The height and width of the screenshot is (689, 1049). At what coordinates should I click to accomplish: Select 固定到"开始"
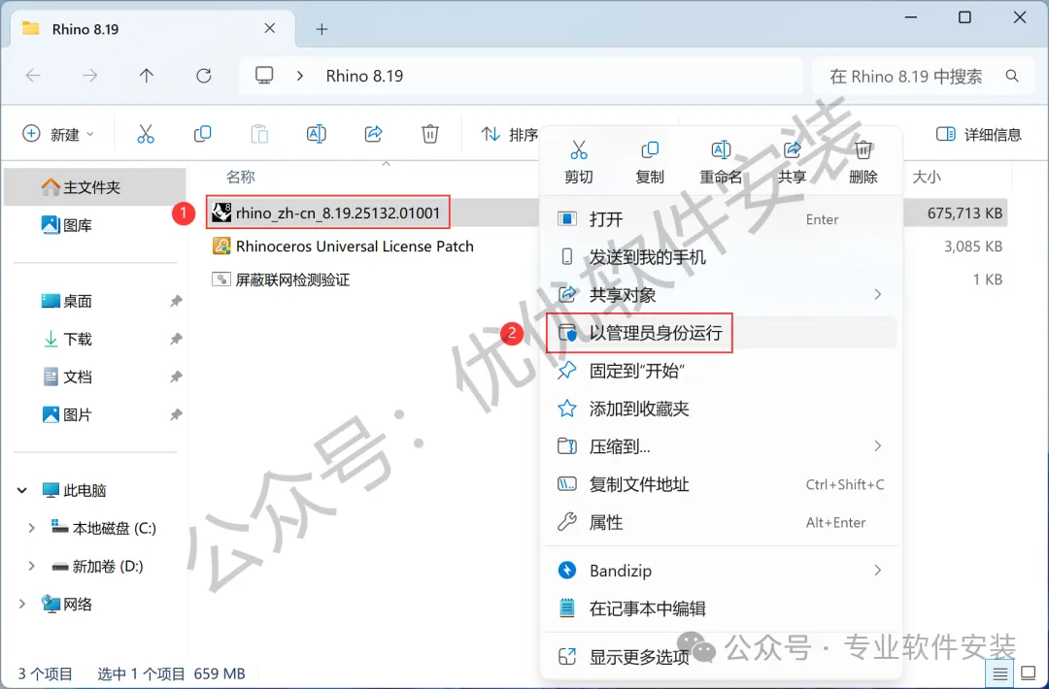(x=721, y=371)
